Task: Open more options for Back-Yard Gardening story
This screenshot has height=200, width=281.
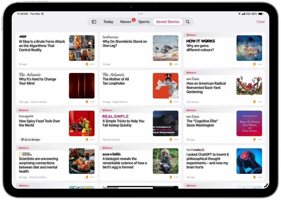Action: click(x=260, y=102)
